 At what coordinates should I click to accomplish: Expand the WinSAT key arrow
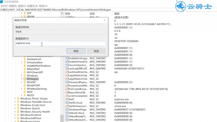(x=22, y=82)
